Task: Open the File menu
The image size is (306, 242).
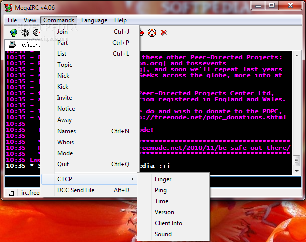Action: 12,20
